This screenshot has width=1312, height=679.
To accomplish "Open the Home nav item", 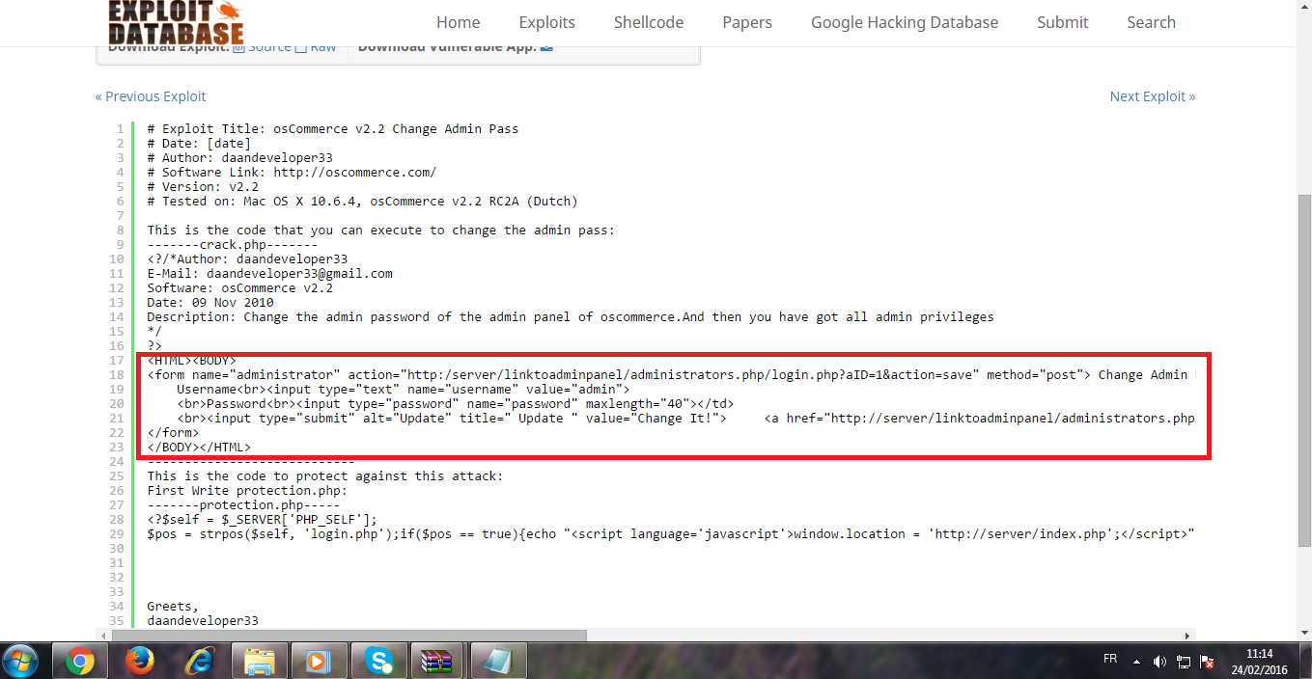I will [x=458, y=22].
